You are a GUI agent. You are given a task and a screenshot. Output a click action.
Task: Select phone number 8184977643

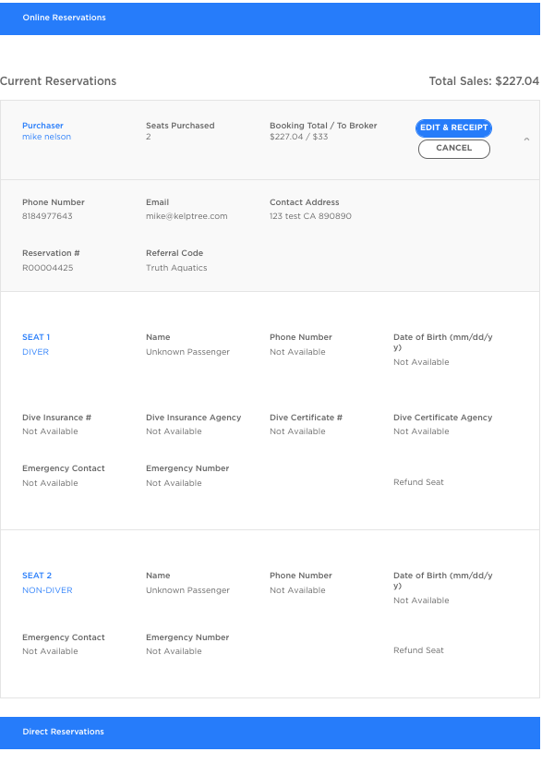click(47, 216)
